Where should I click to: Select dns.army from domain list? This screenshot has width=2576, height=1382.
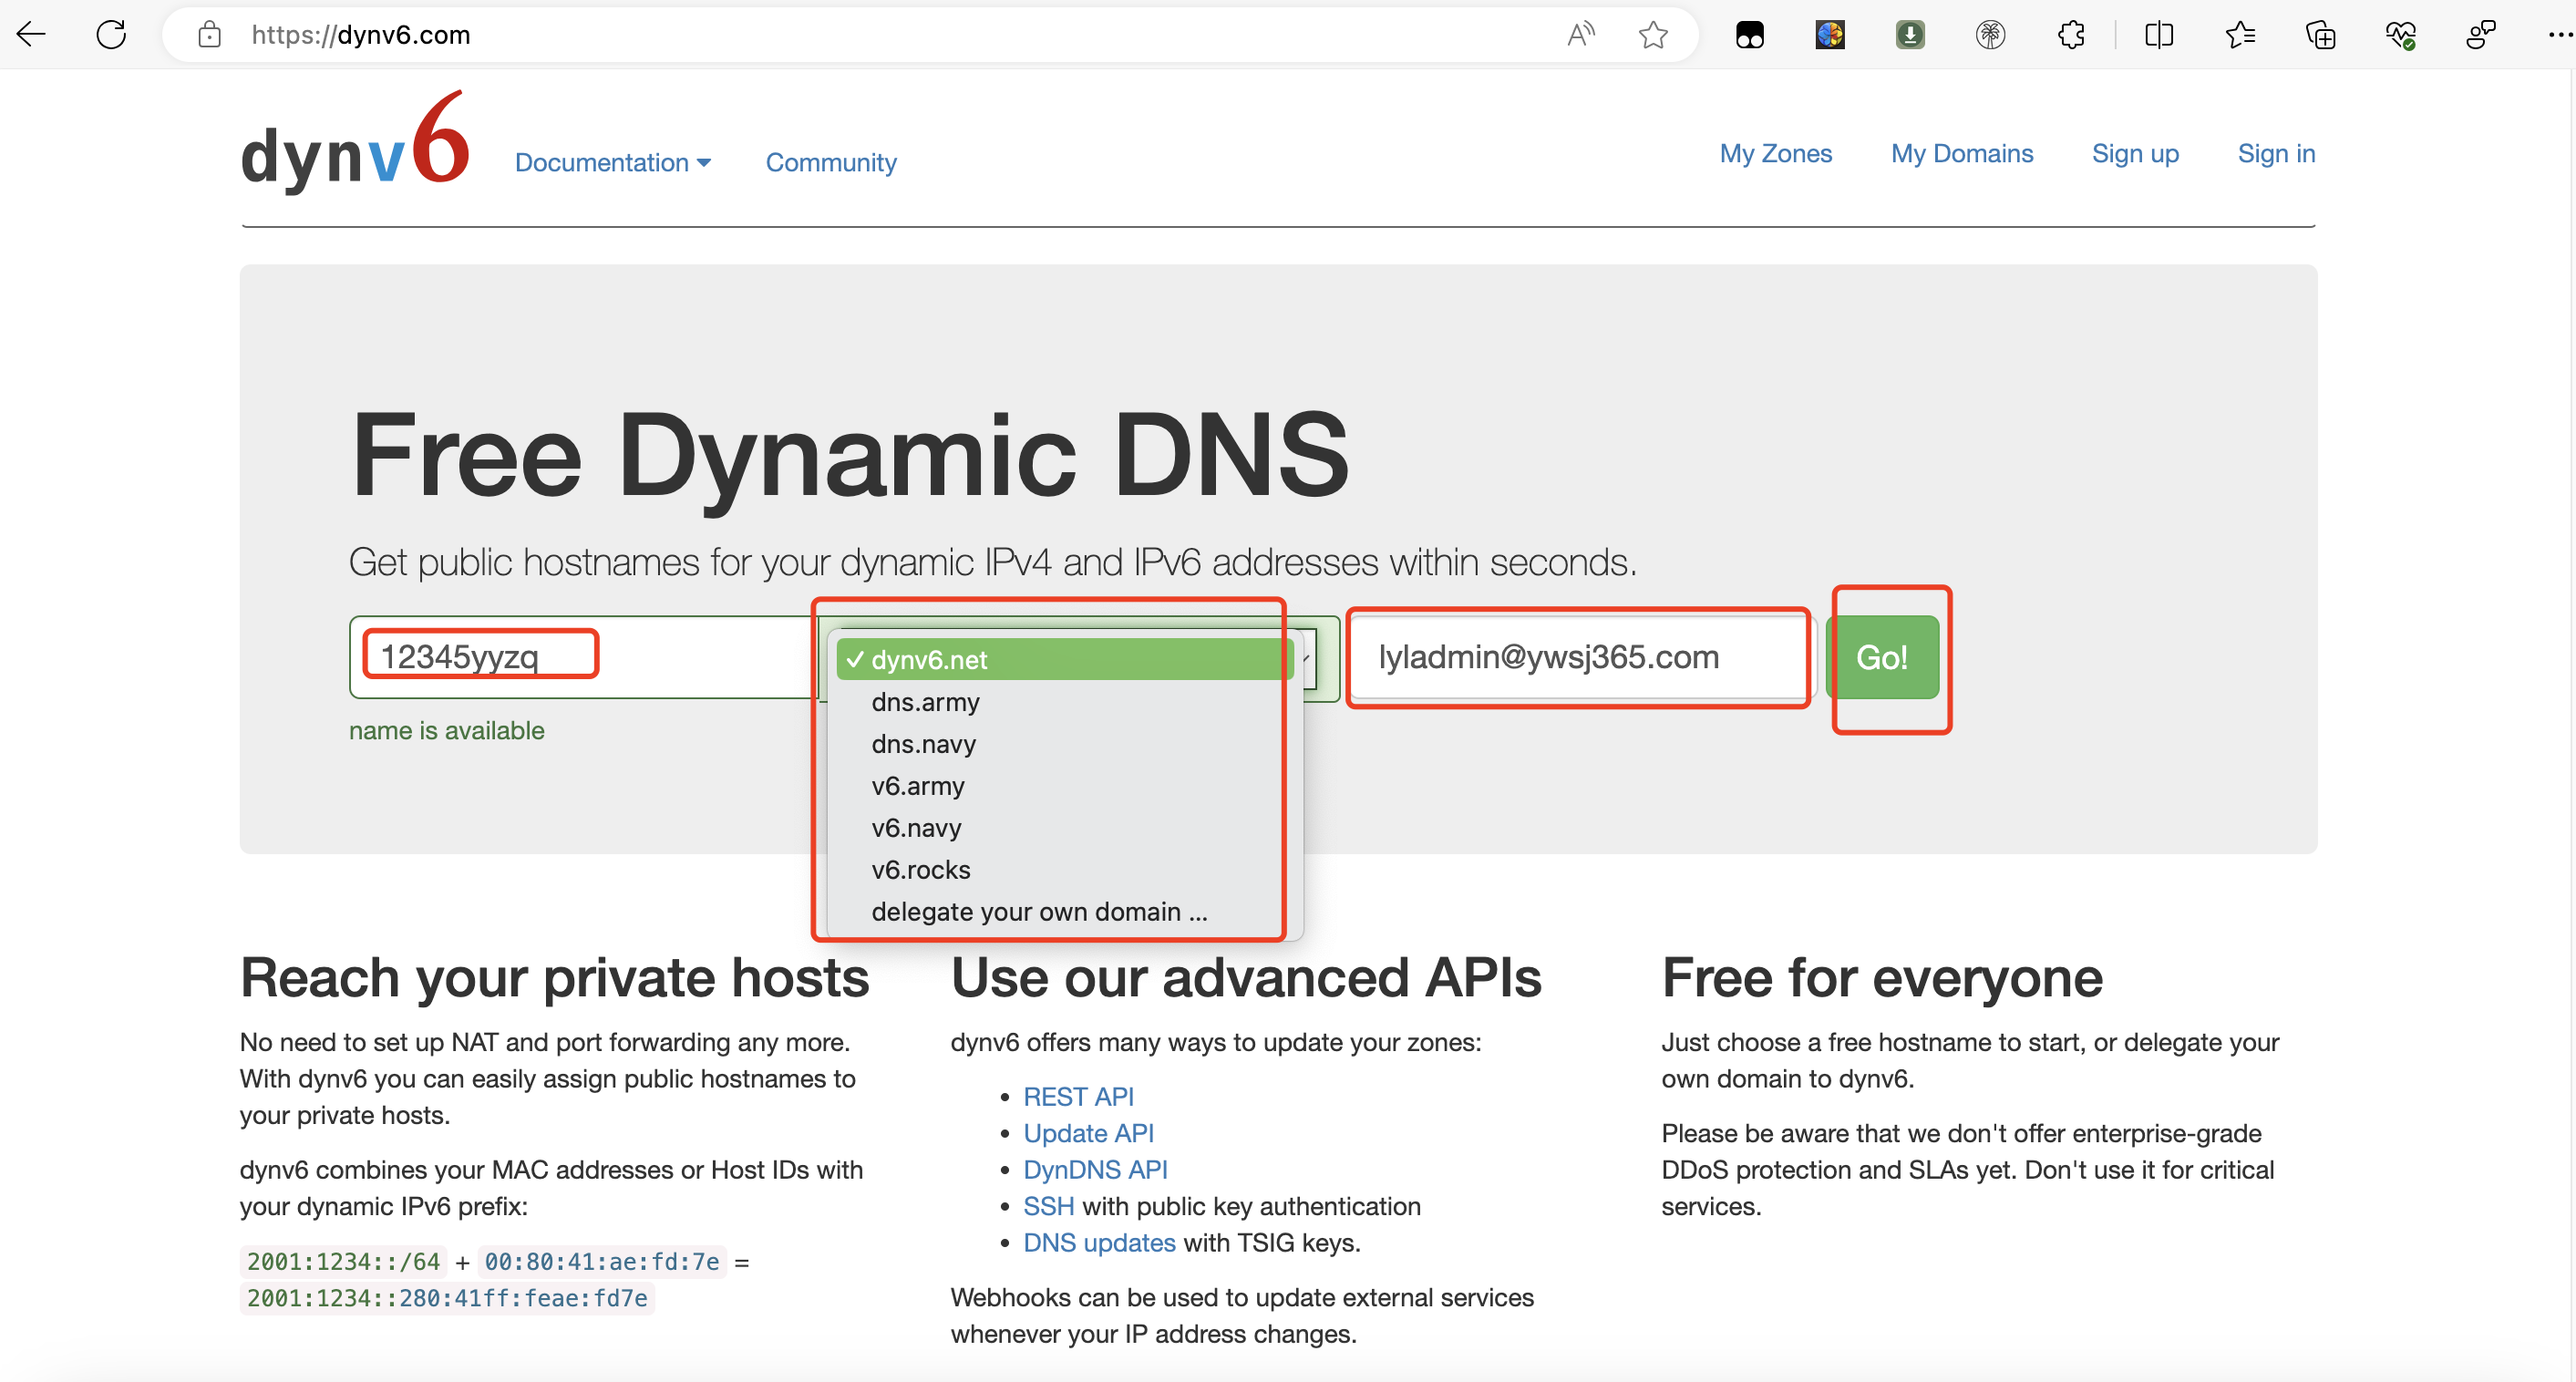(x=924, y=702)
